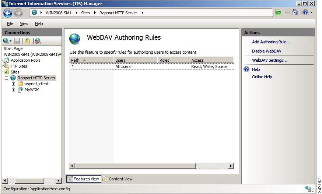Click the Features View tab icon
The image size is (322, 194).
click(70, 179)
